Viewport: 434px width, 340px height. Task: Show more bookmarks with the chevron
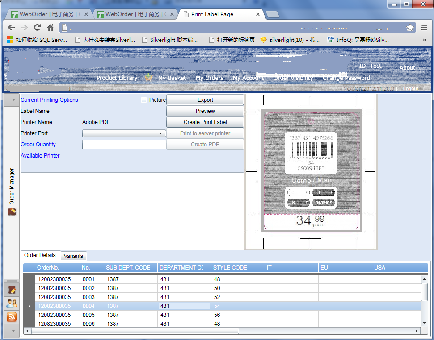pyautogui.click(x=424, y=40)
